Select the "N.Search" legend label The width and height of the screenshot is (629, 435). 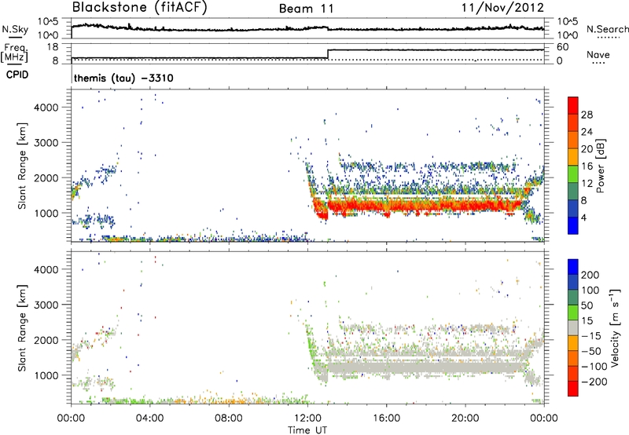tap(608, 29)
